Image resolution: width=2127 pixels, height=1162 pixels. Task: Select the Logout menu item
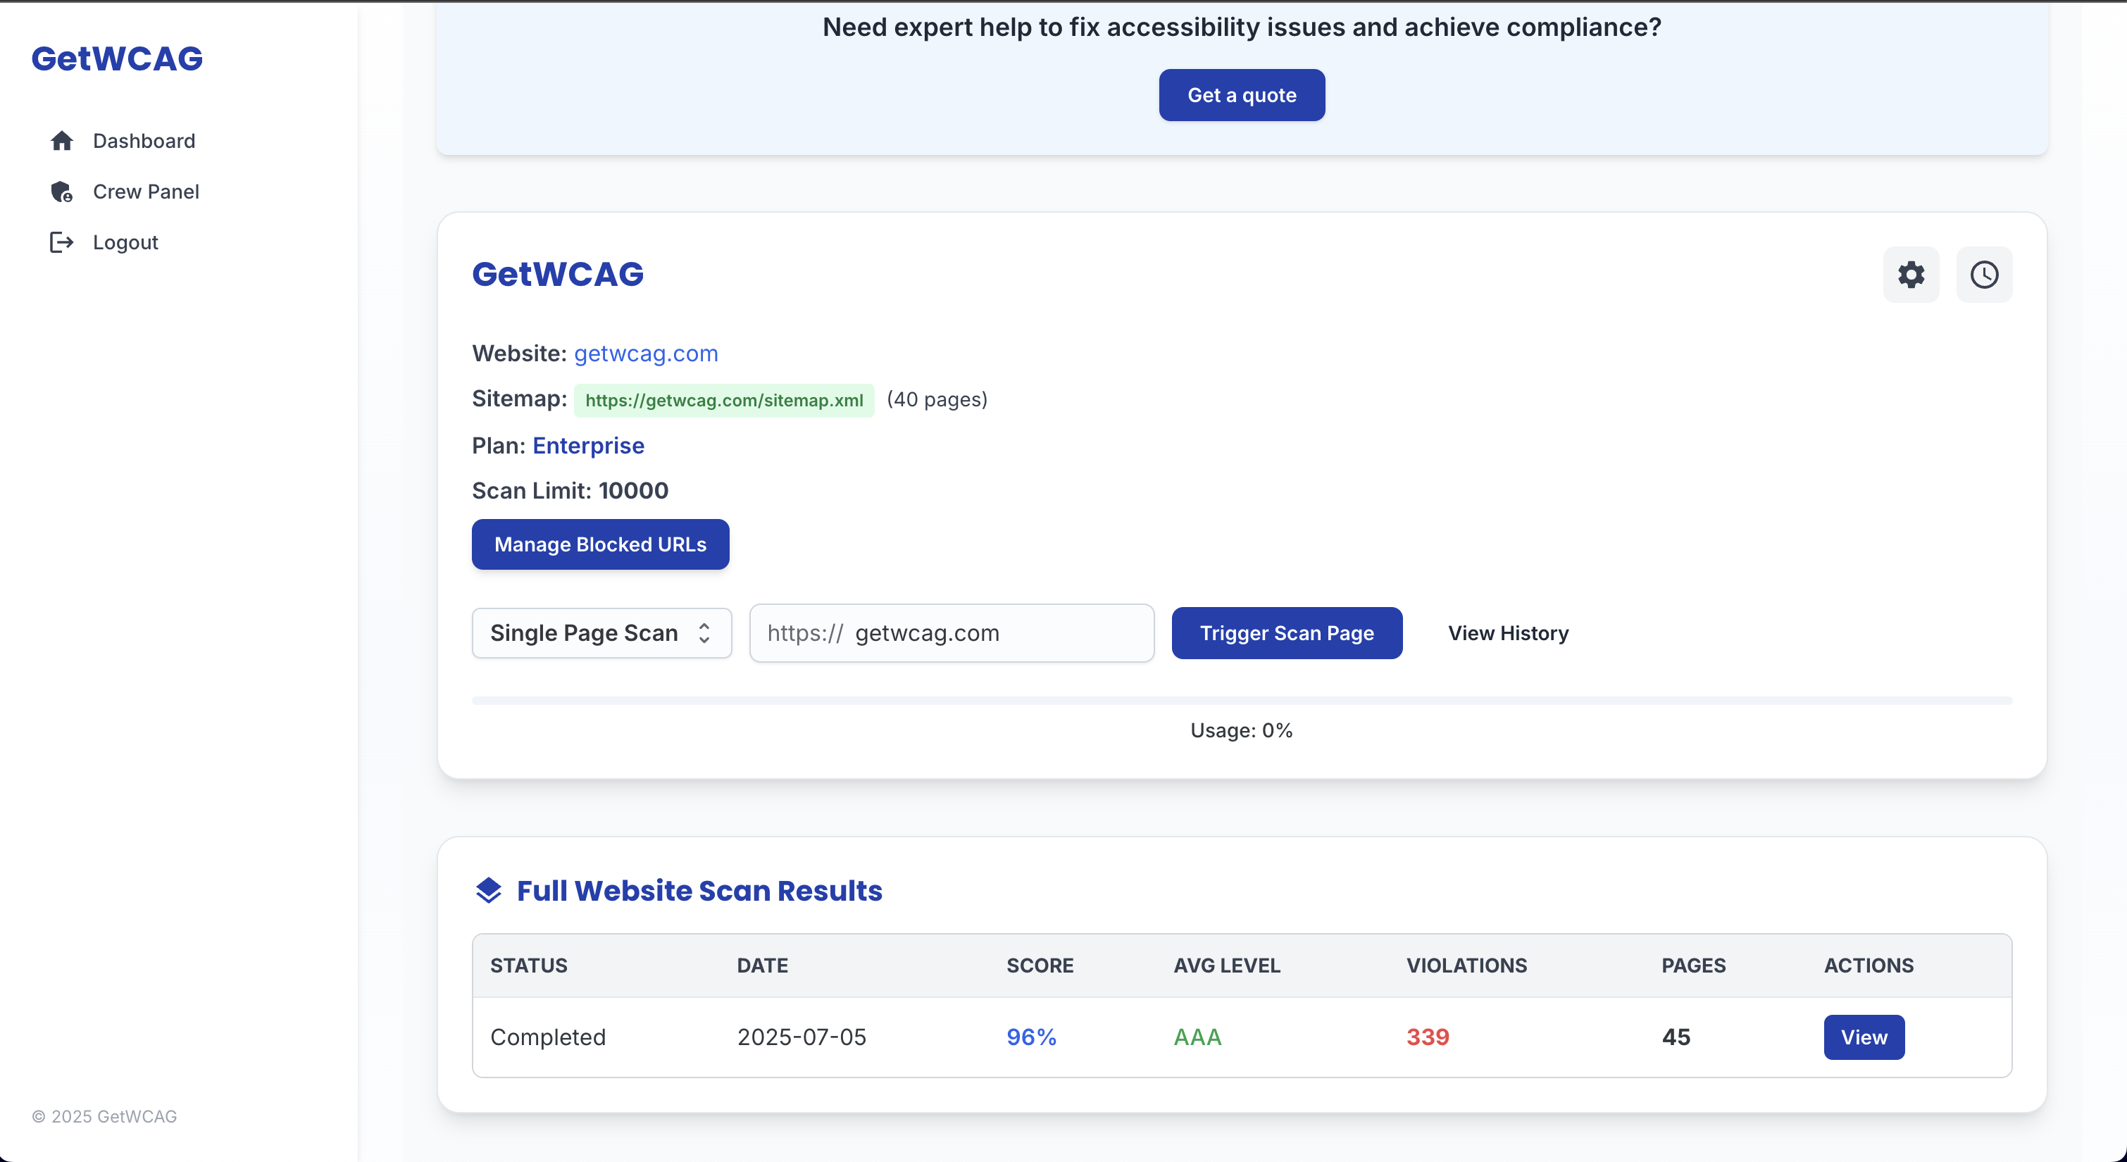(125, 242)
